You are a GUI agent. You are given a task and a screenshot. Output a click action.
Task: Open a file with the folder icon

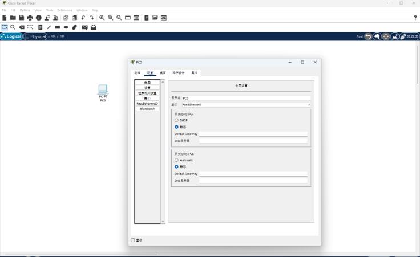coord(13,18)
